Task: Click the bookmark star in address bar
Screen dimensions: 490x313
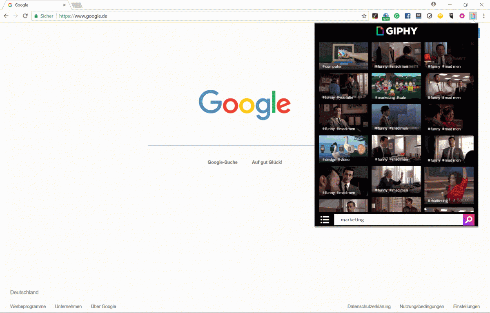Action: point(364,16)
